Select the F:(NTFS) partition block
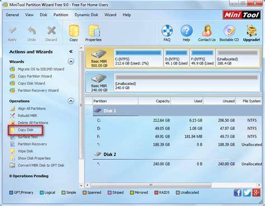Image resolution: width=265 pixels, height=206 pixels. pos(202,58)
